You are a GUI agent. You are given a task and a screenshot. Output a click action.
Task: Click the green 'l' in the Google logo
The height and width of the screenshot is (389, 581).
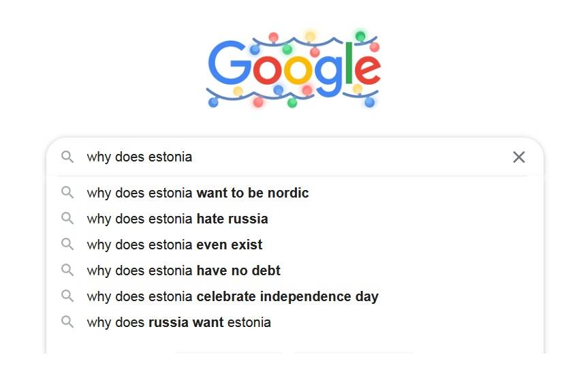click(x=349, y=62)
